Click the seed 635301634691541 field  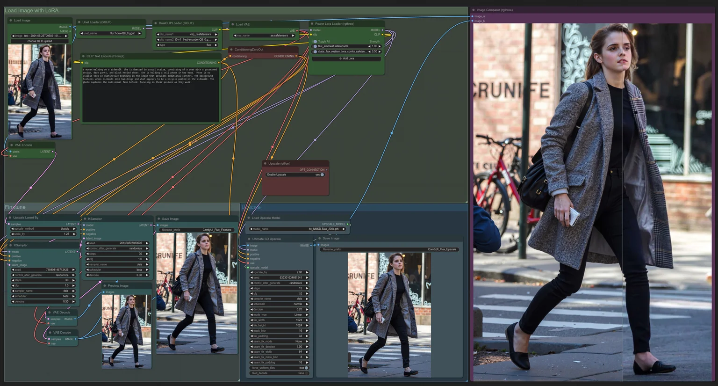(x=279, y=277)
